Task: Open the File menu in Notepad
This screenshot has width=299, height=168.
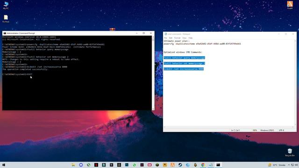Action: click(165, 38)
